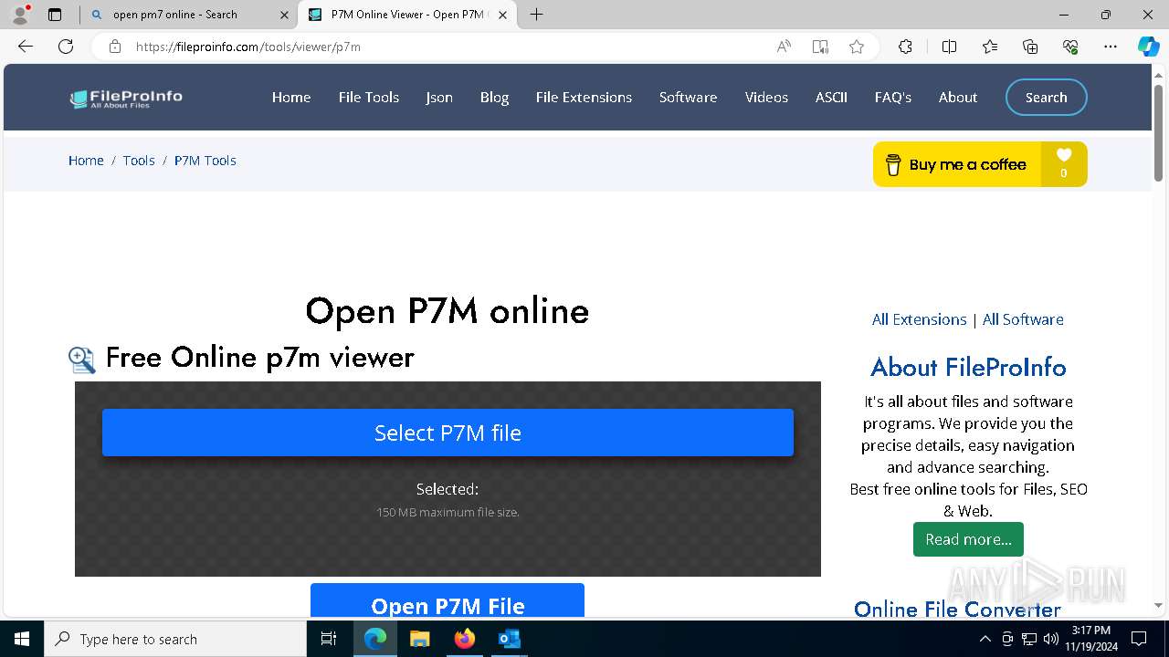Open a new browser tab
The image size is (1169, 657).
(536, 15)
